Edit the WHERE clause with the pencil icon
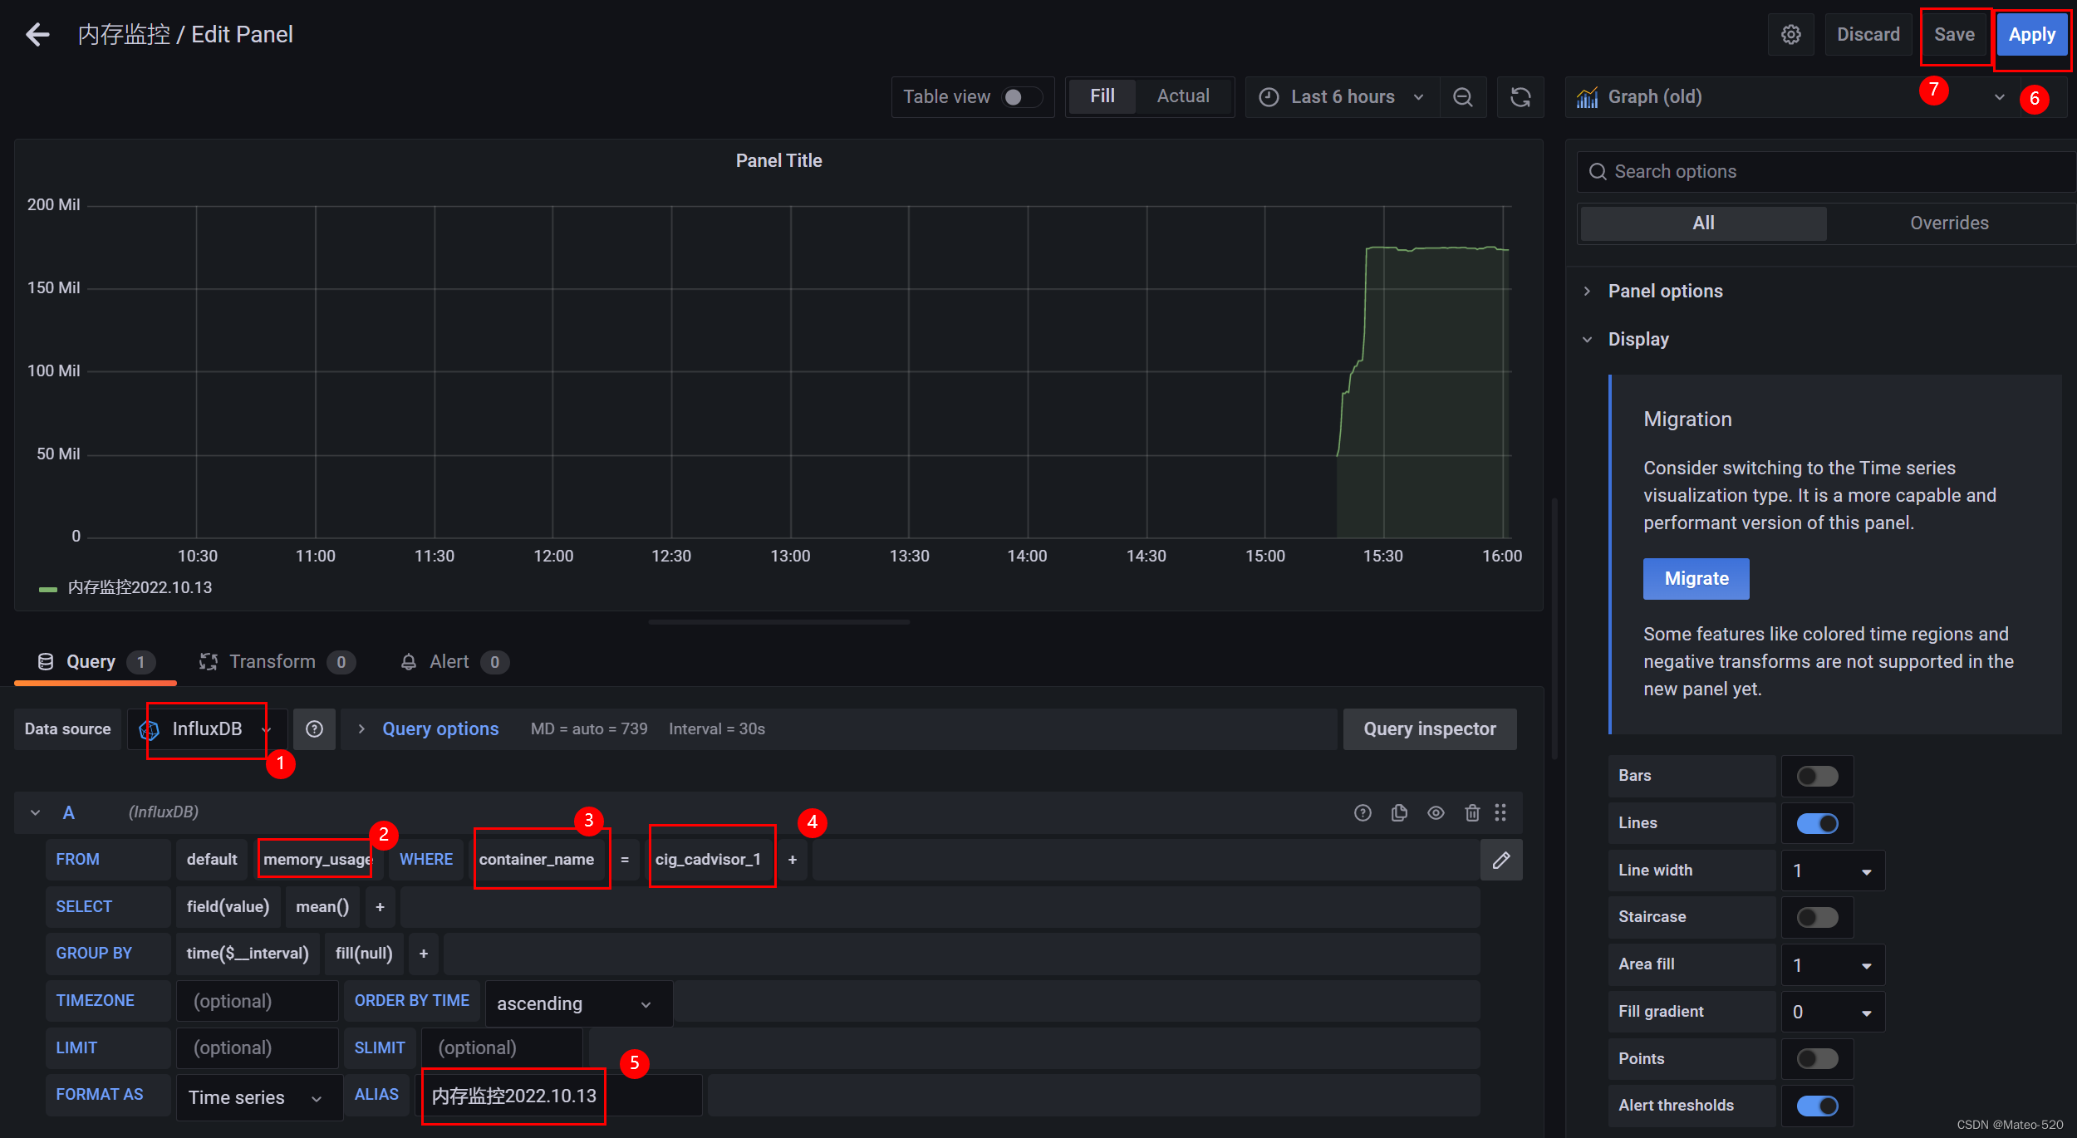 (1502, 860)
